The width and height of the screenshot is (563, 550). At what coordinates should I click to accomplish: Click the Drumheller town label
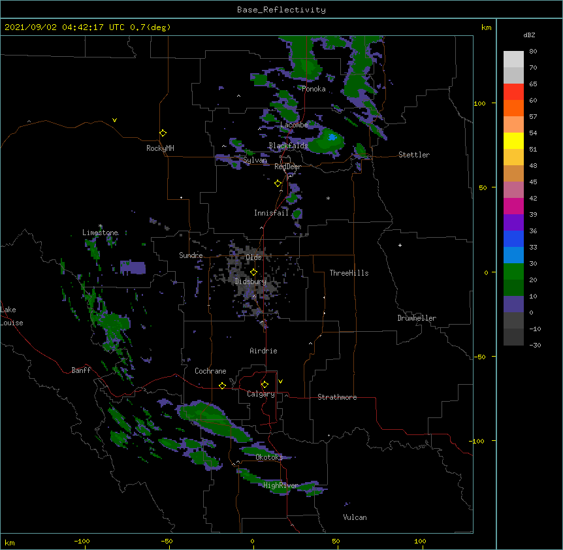point(417,318)
